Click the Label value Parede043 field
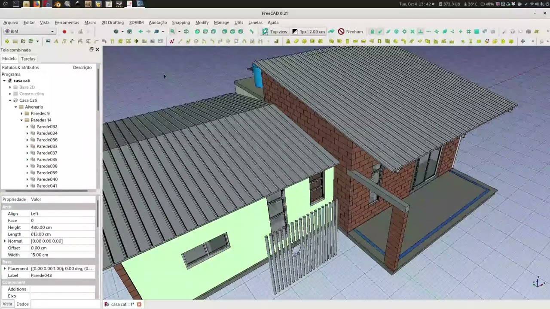550x309 pixels. 62,276
